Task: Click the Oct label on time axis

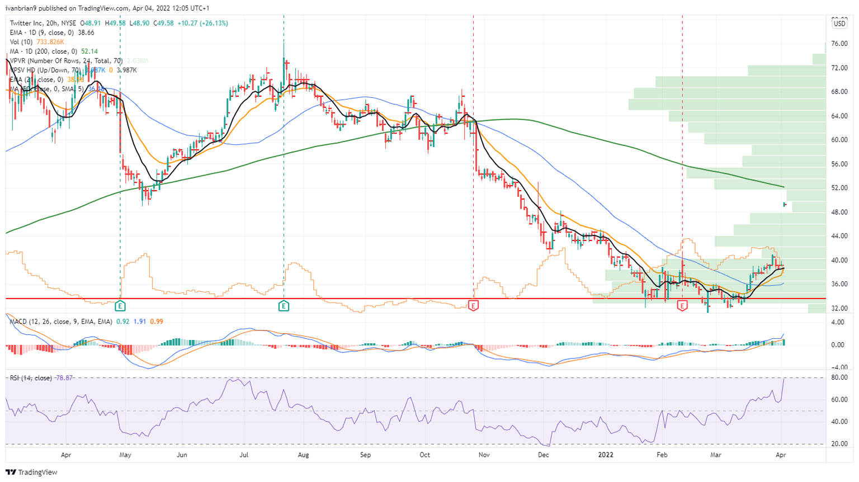Action: point(425,455)
